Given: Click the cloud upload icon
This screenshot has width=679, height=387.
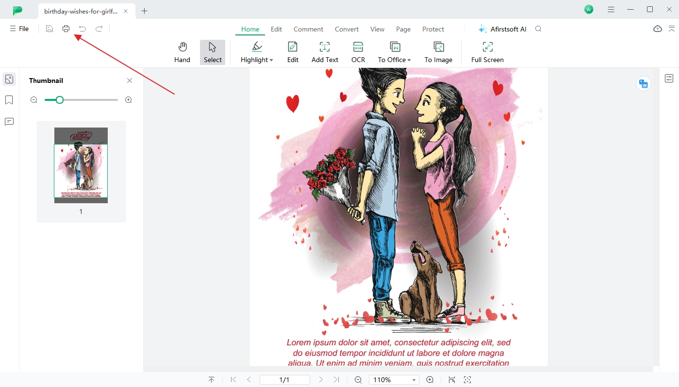Looking at the screenshot, I should click(658, 29).
